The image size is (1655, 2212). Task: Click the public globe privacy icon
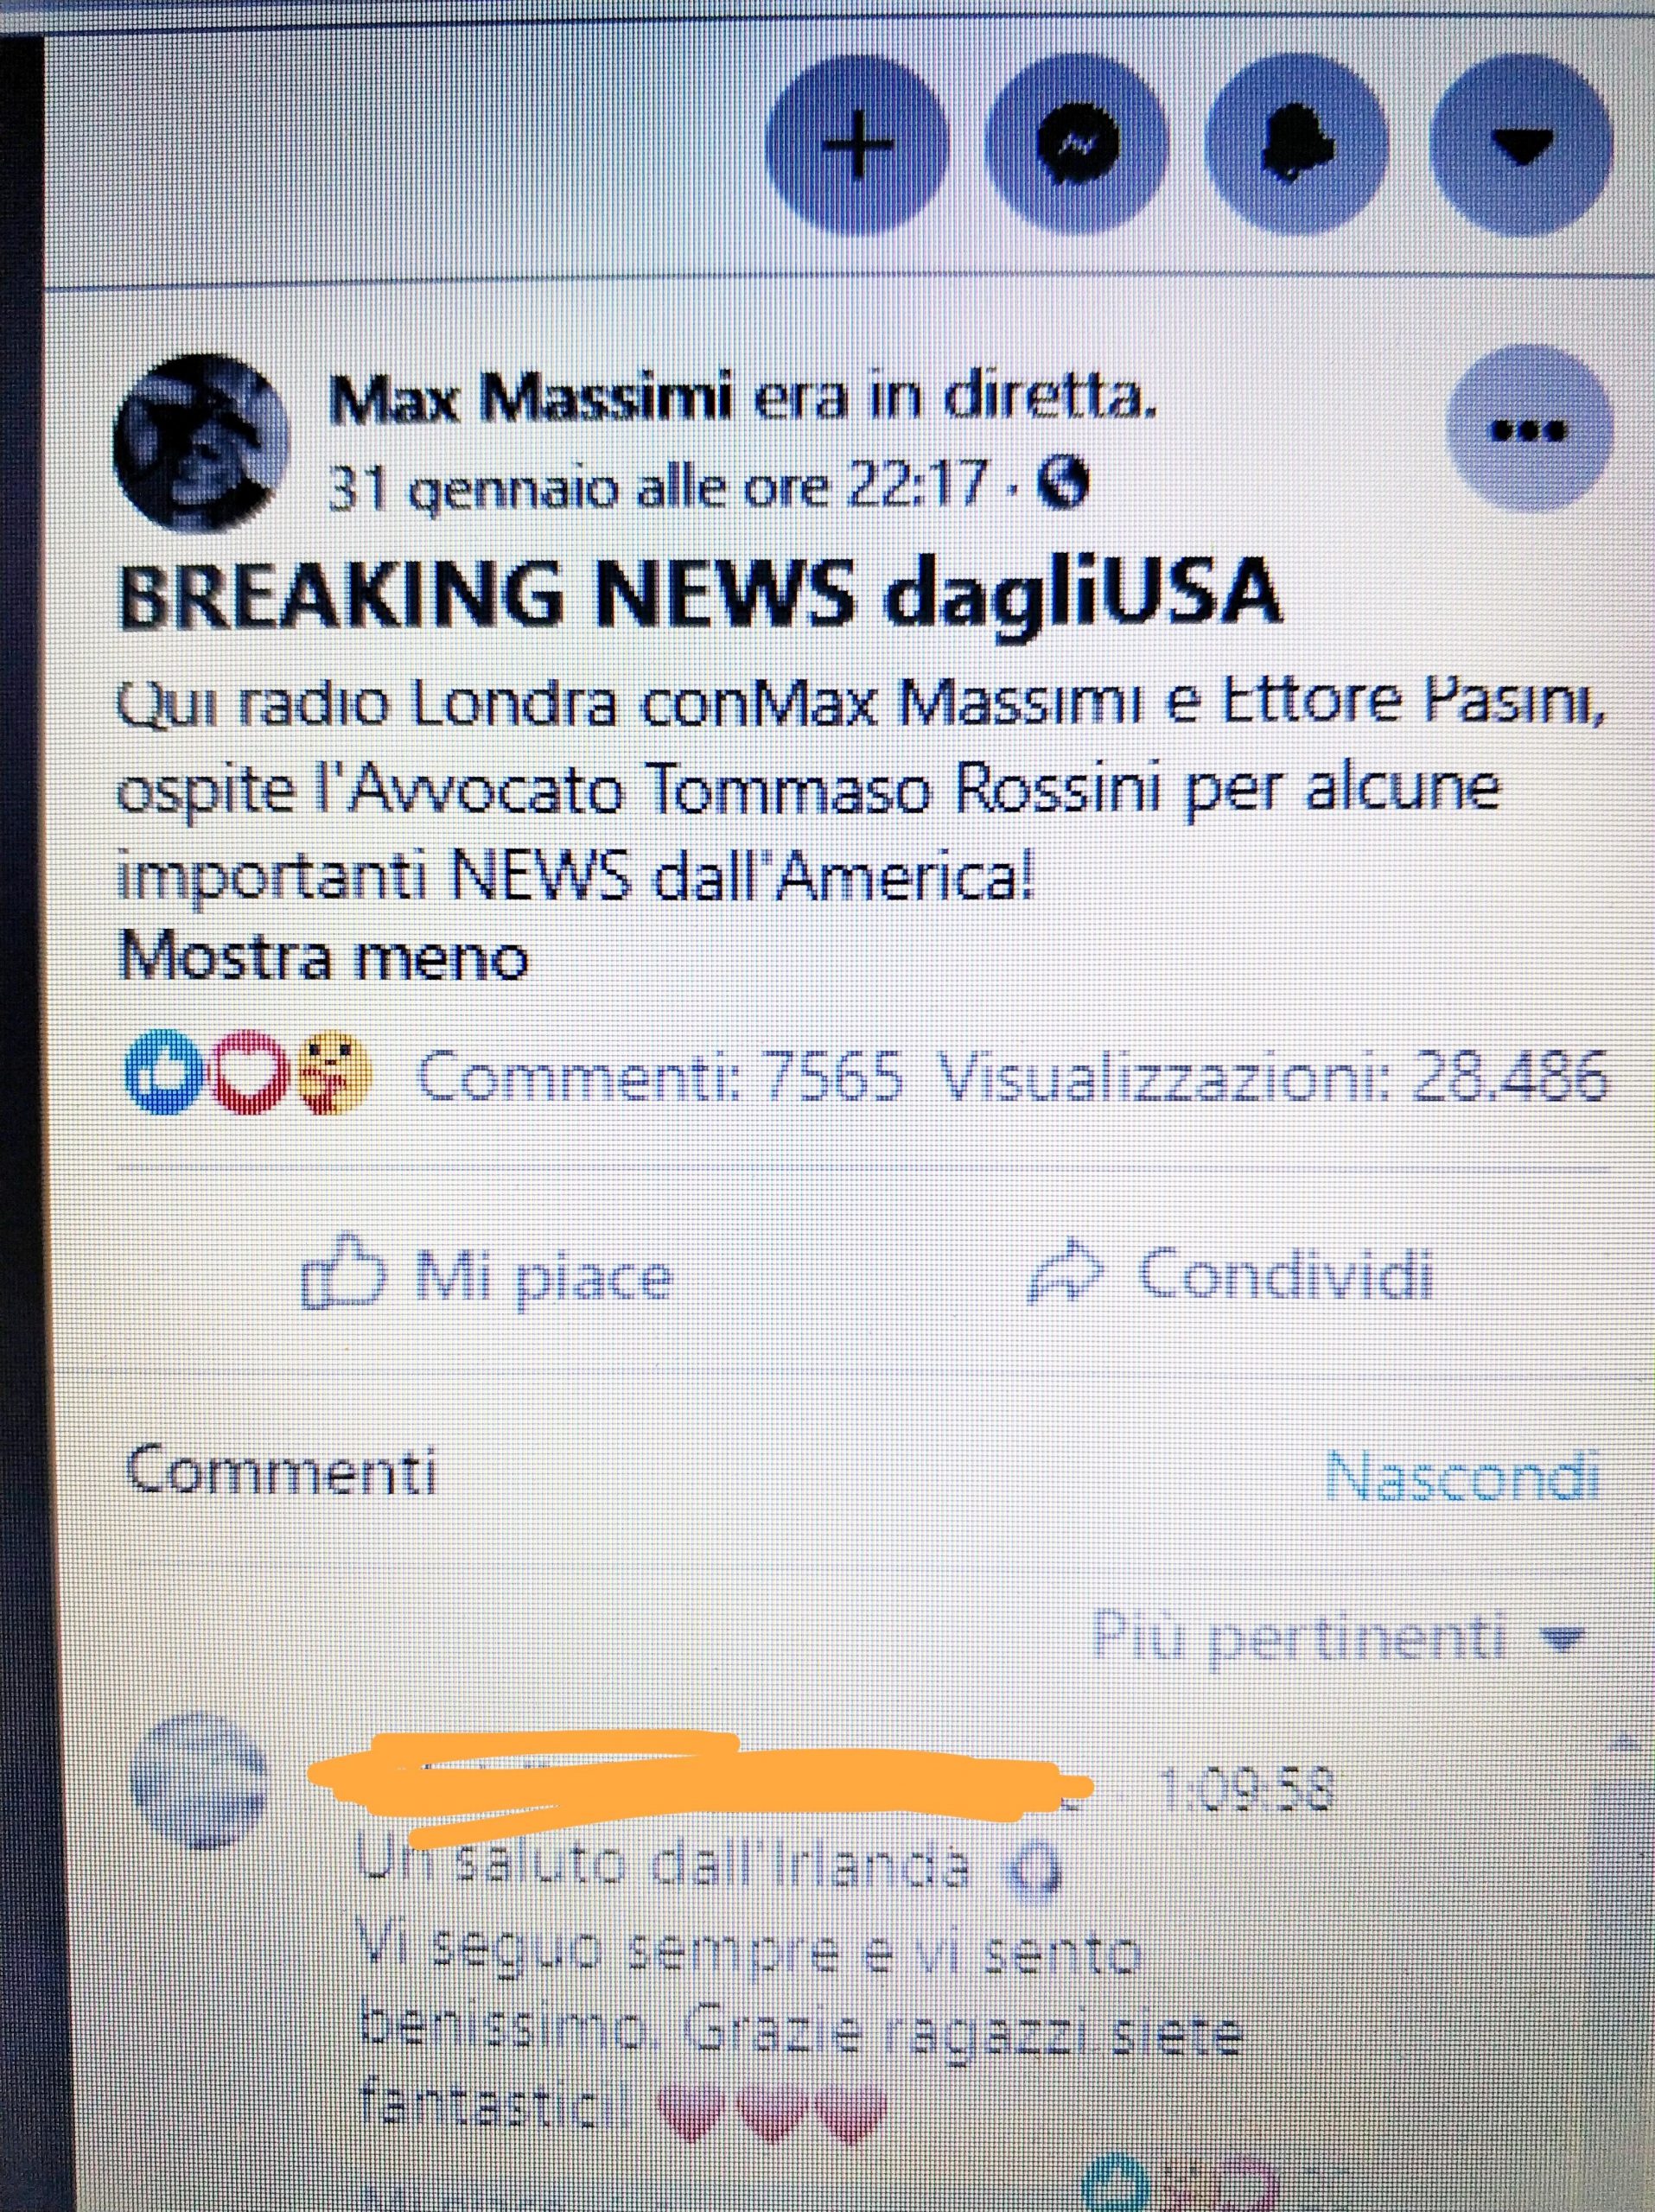[x=1062, y=486]
